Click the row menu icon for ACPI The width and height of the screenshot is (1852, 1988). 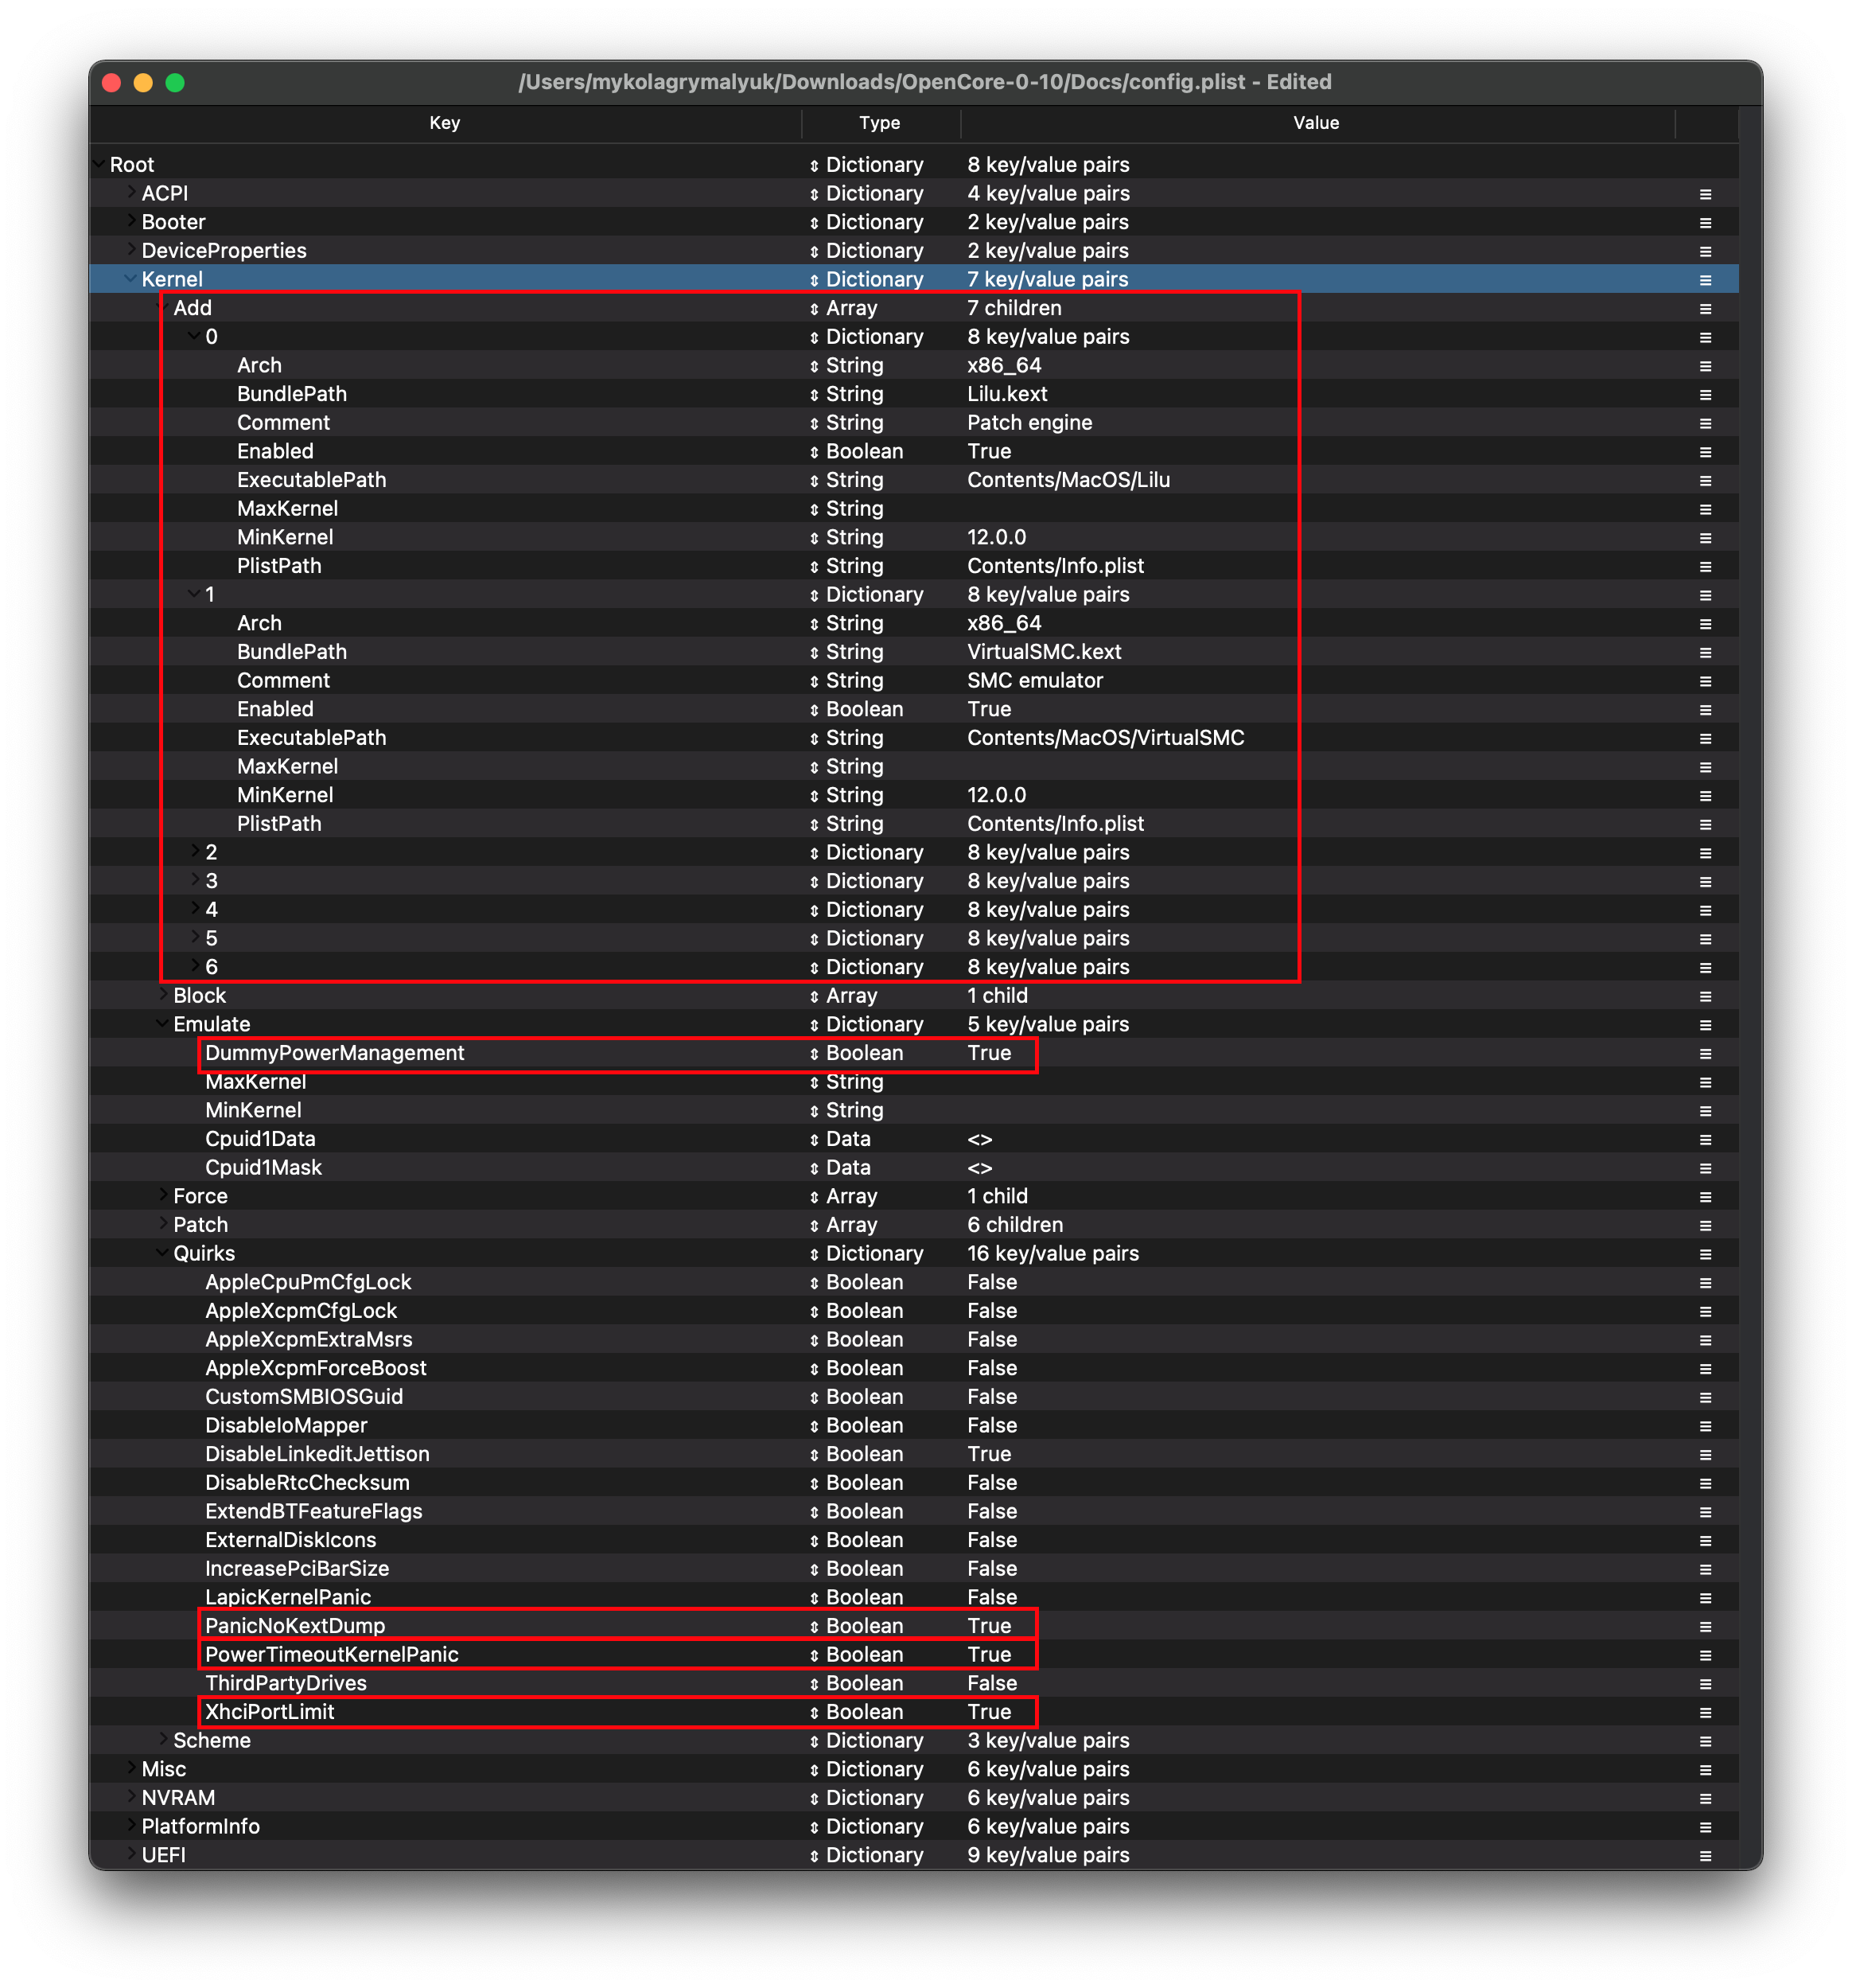tap(1705, 194)
